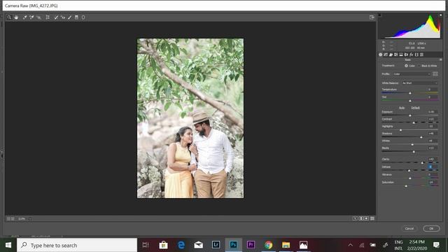
Task: Select the Adjustment Brush tool
Action: pos(70,17)
